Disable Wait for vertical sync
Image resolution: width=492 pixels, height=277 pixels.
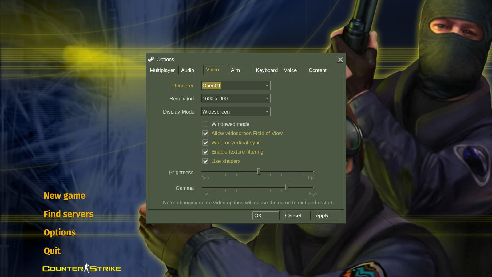[x=205, y=143]
